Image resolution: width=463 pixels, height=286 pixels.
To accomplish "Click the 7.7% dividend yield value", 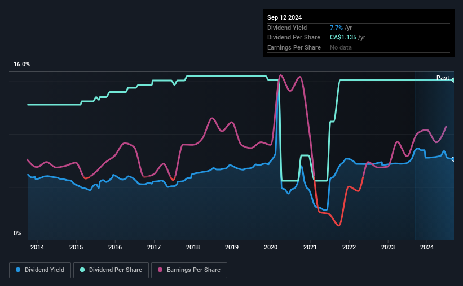I will (336, 28).
